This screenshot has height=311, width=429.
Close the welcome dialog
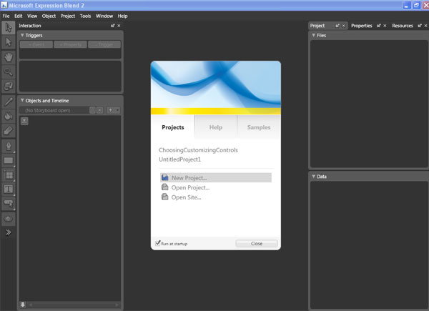click(257, 243)
